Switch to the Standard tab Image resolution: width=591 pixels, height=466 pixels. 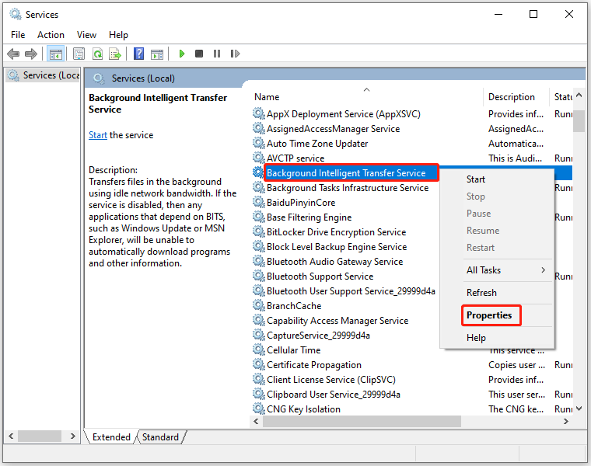click(160, 437)
